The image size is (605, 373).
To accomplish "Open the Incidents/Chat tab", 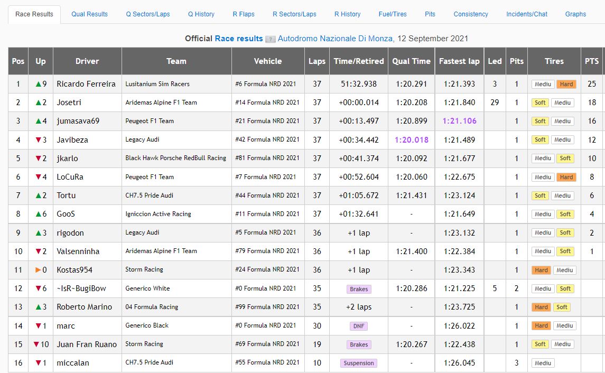I will [527, 14].
